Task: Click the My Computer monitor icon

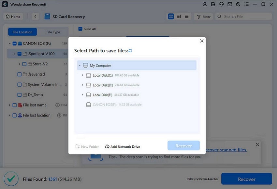Action: coord(85,66)
